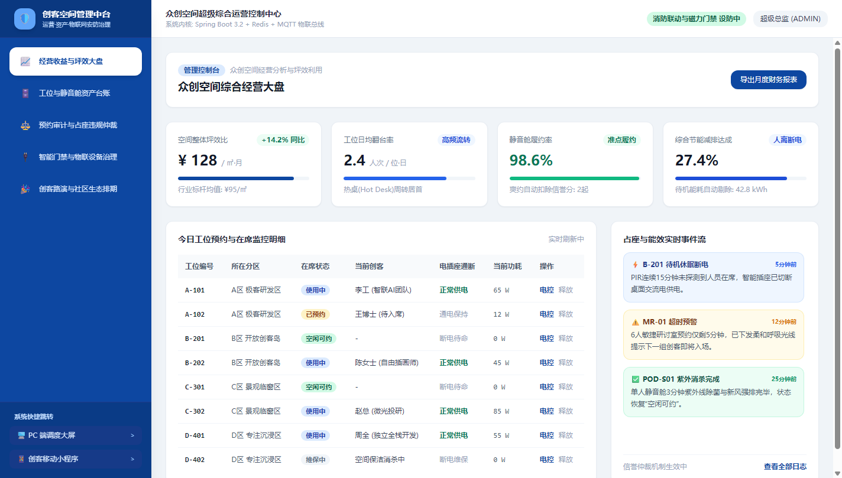Click 导出月度财务报表 button
This screenshot has height=478, width=842.
[x=769, y=80]
